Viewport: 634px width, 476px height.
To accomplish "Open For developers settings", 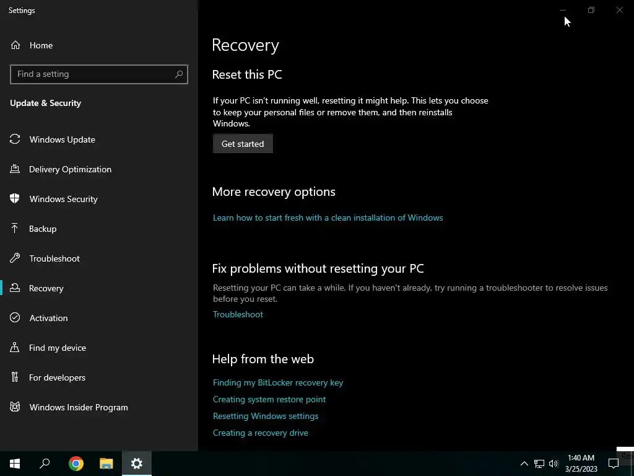I will tap(57, 377).
